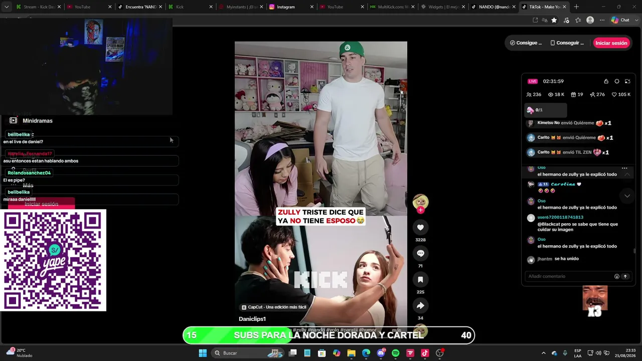The height and width of the screenshot is (361, 642).
Task: Open the browser profile avatar
Action: click(x=590, y=20)
